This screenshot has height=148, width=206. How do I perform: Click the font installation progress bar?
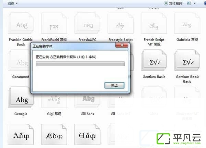click(x=80, y=64)
